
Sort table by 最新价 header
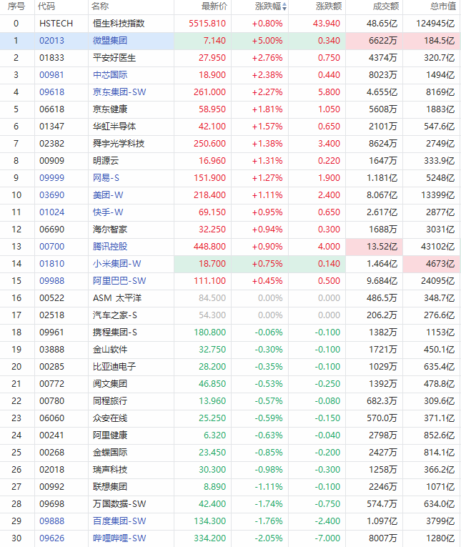coord(214,6)
